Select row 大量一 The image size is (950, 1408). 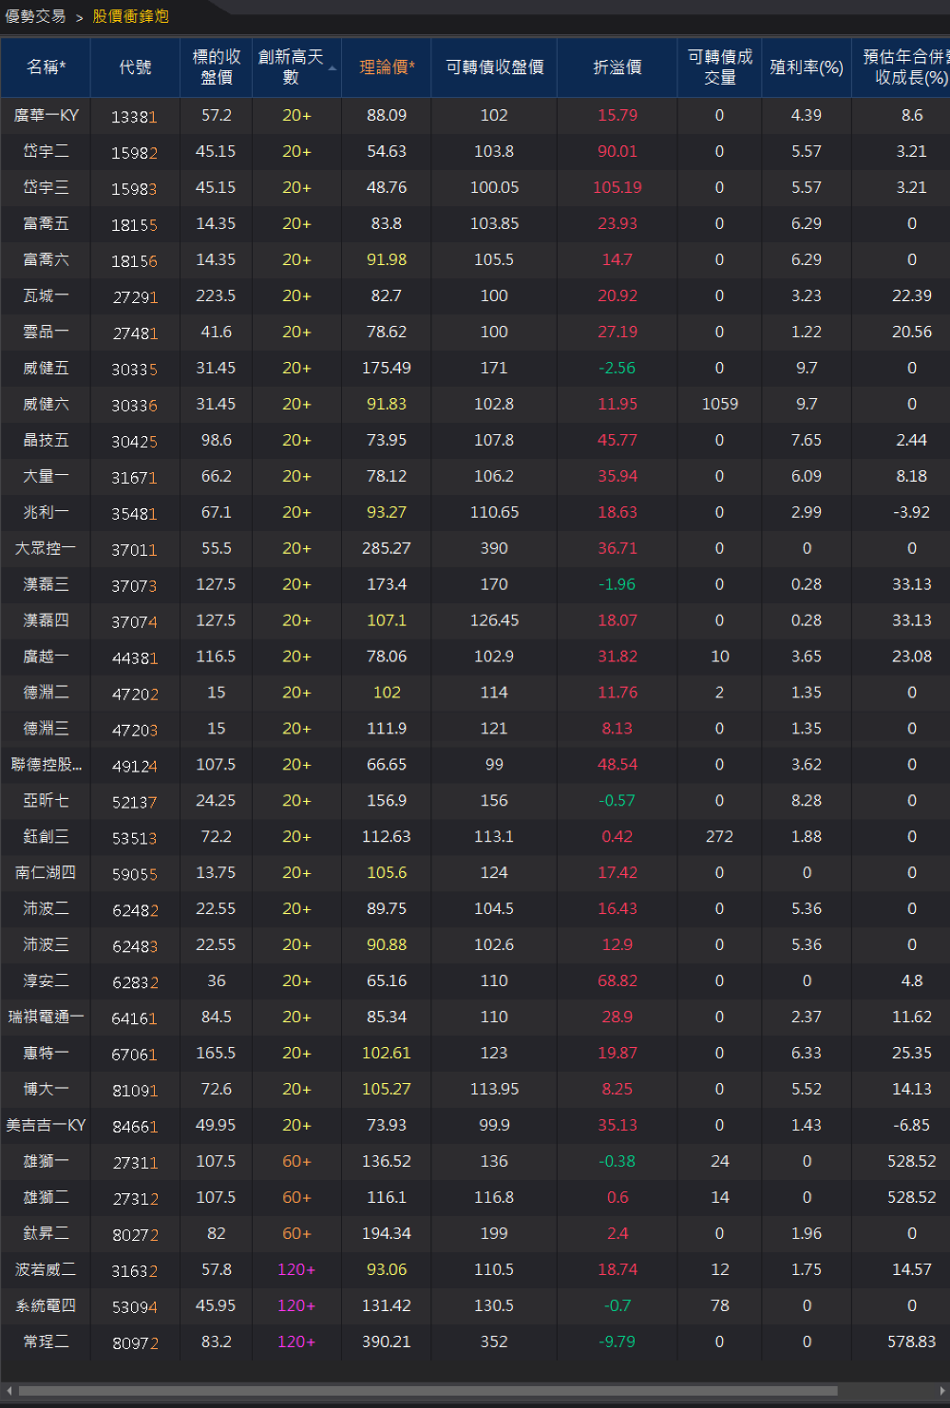[x=475, y=476]
